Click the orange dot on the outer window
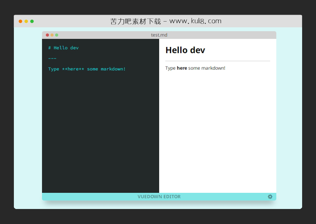The width and height of the screenshot is (316, 224). pos(20,22)
